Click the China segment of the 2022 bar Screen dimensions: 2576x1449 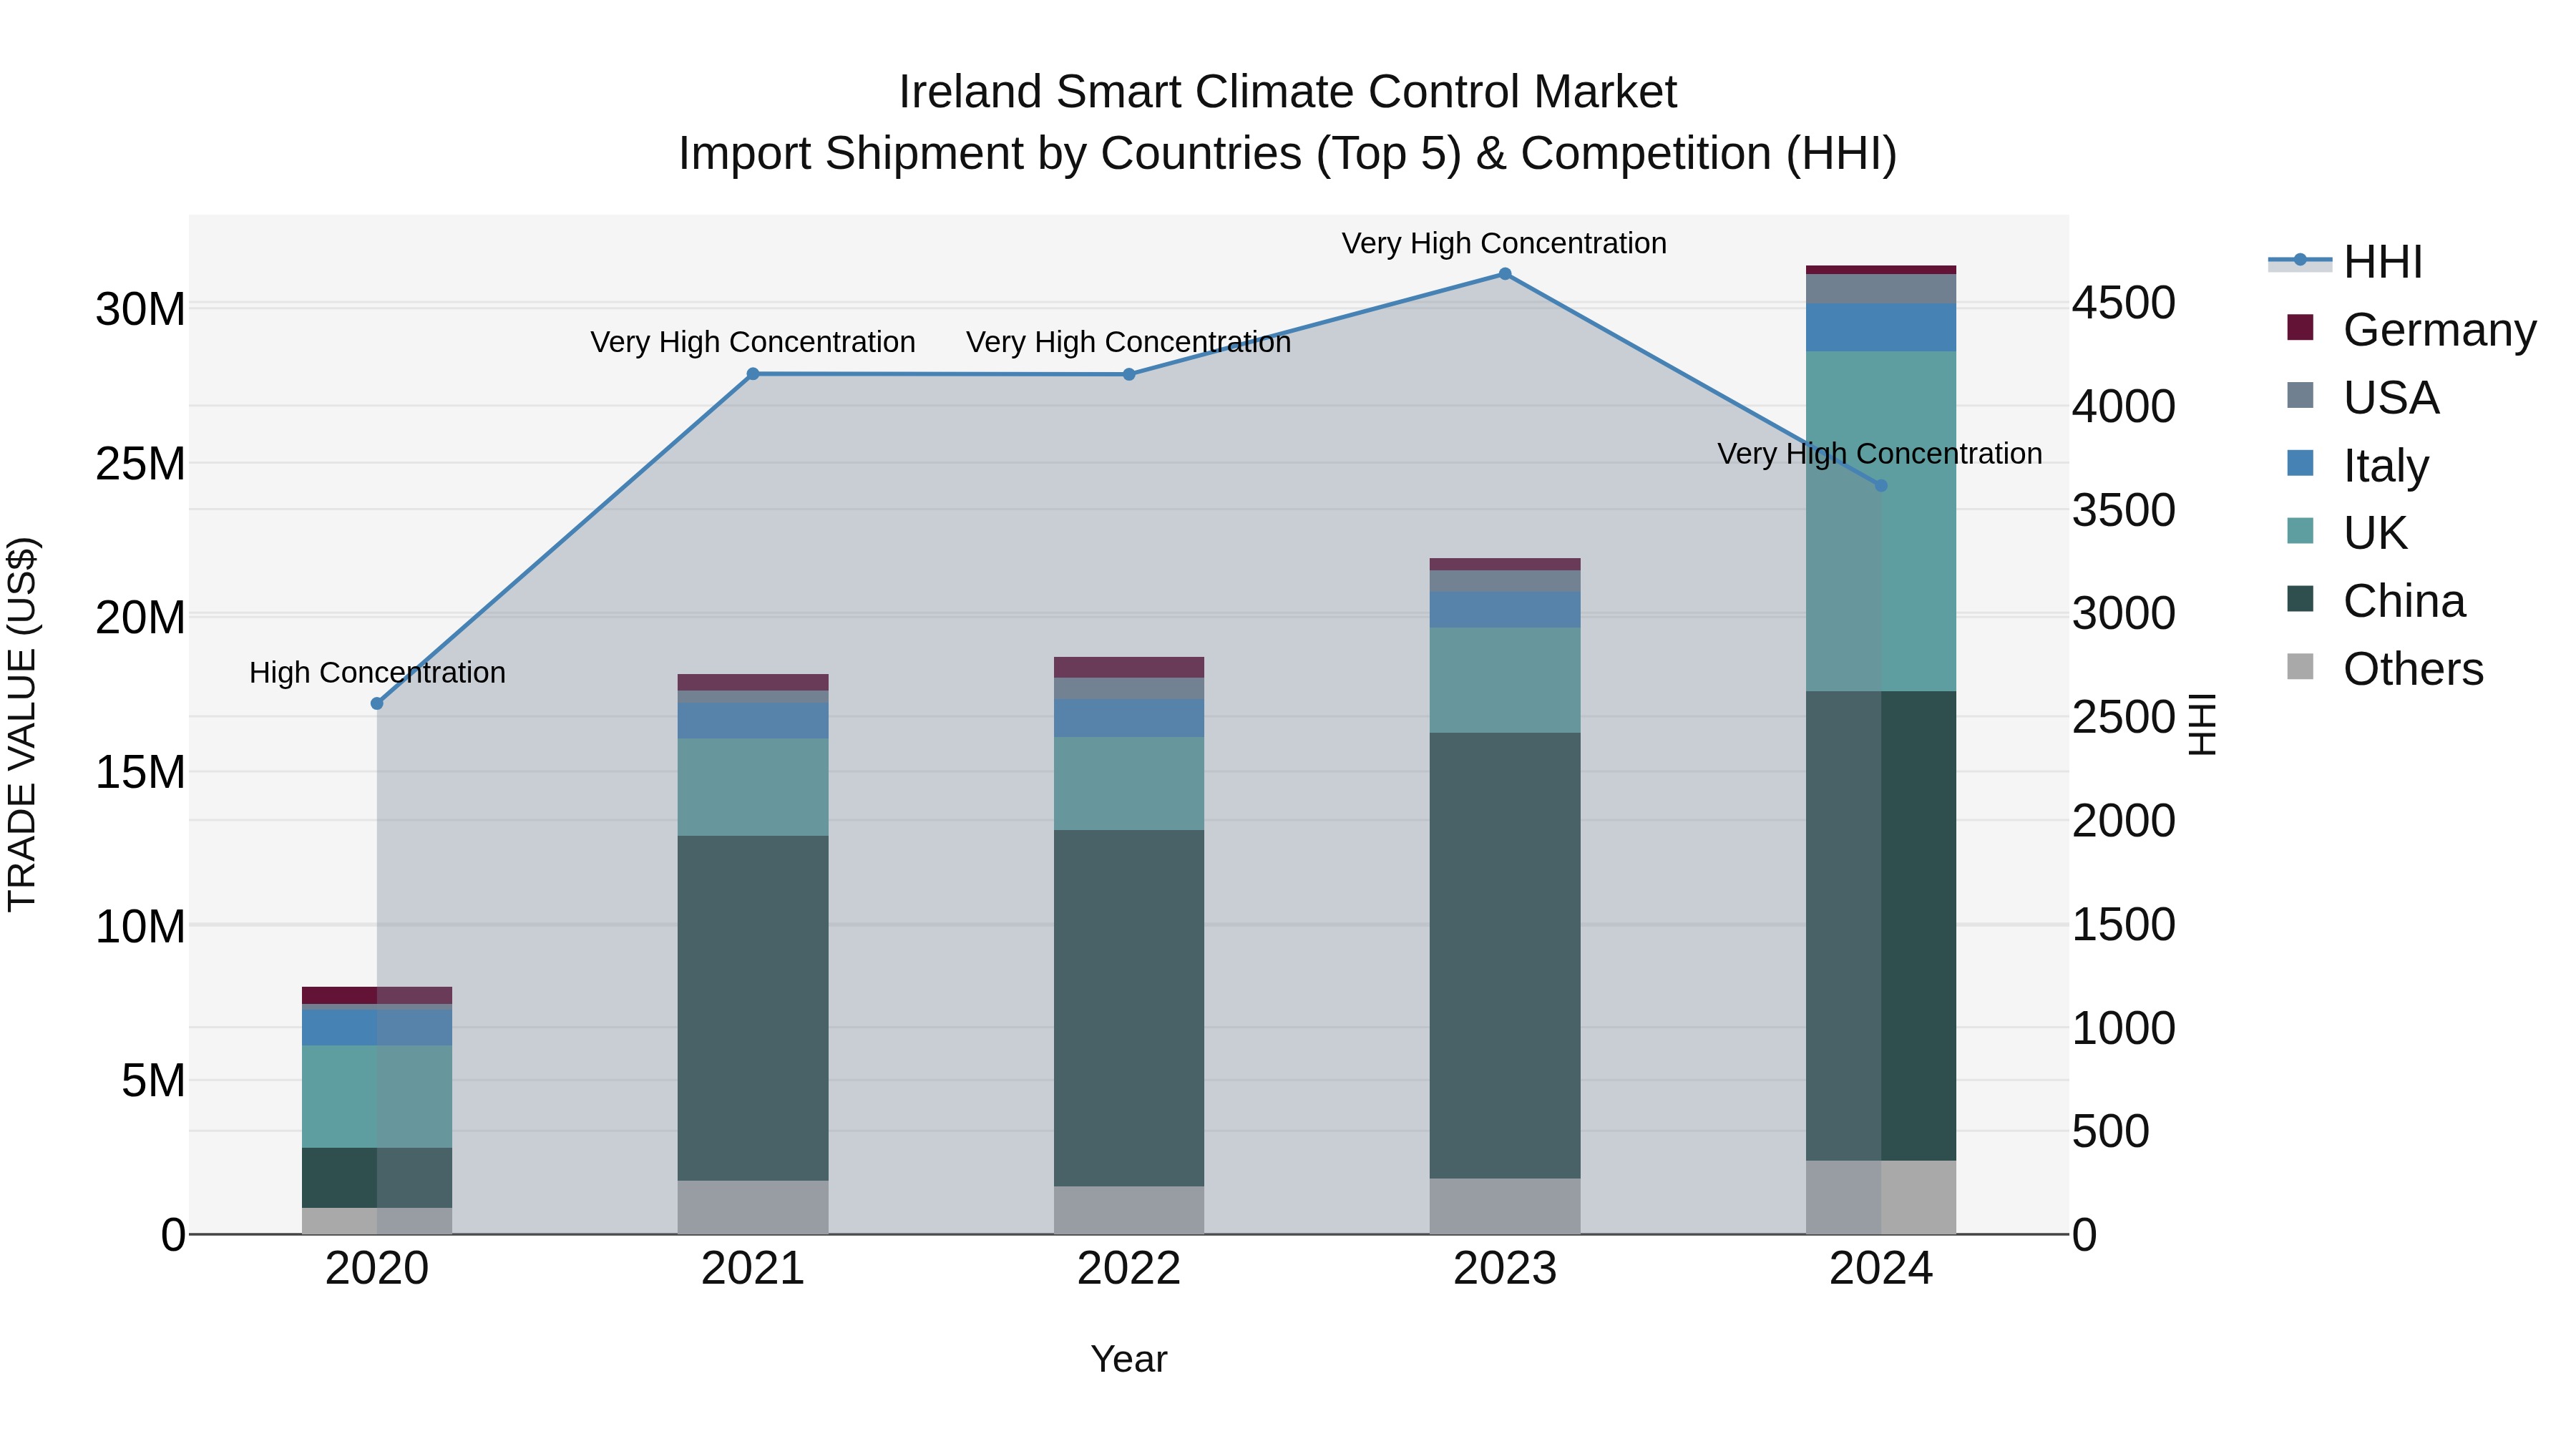tap(1129, 1008)
